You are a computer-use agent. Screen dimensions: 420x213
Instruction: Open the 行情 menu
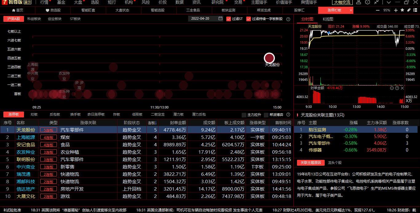coord(44,2)
